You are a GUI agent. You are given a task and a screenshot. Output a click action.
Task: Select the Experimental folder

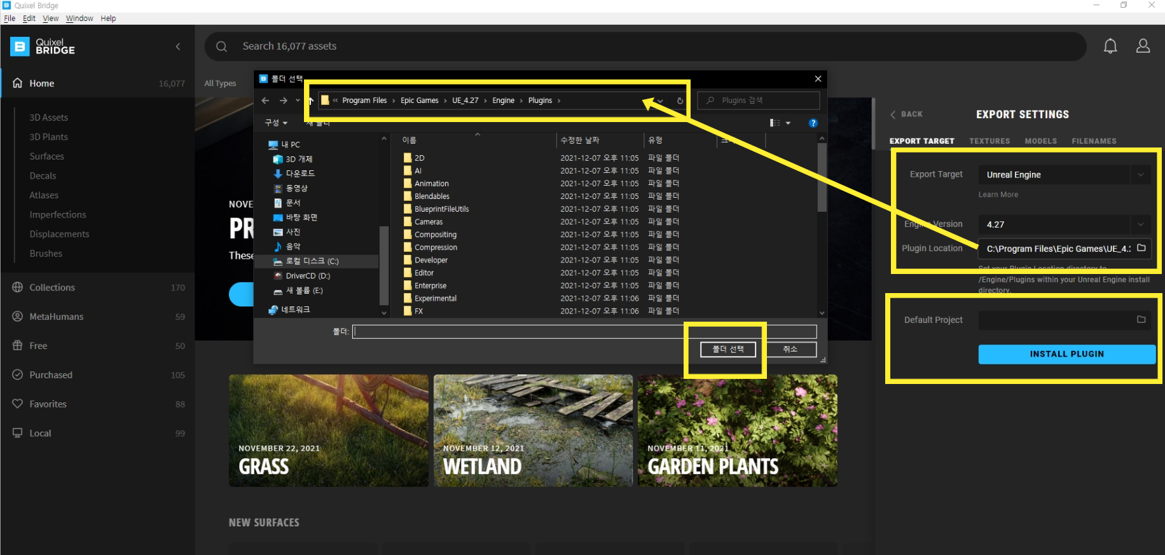[x=435, y=298]
